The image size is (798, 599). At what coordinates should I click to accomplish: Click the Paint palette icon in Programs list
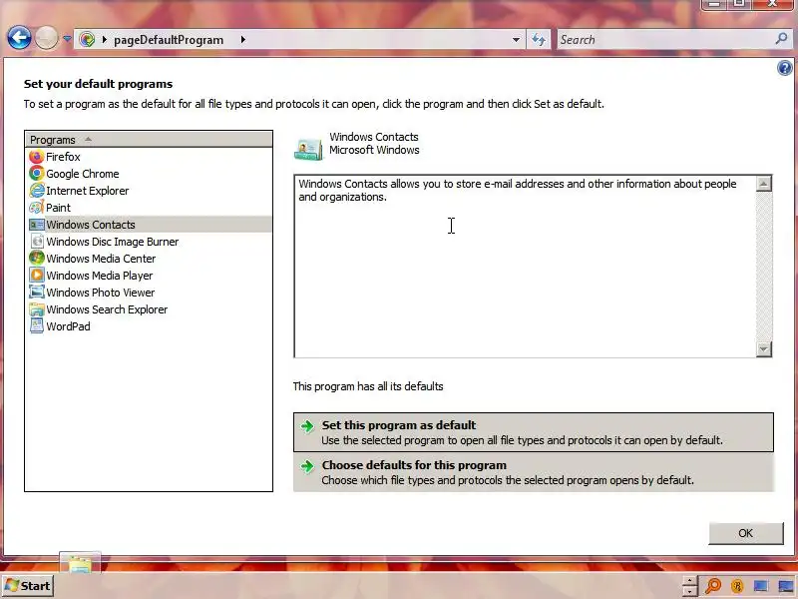point(37,208)
